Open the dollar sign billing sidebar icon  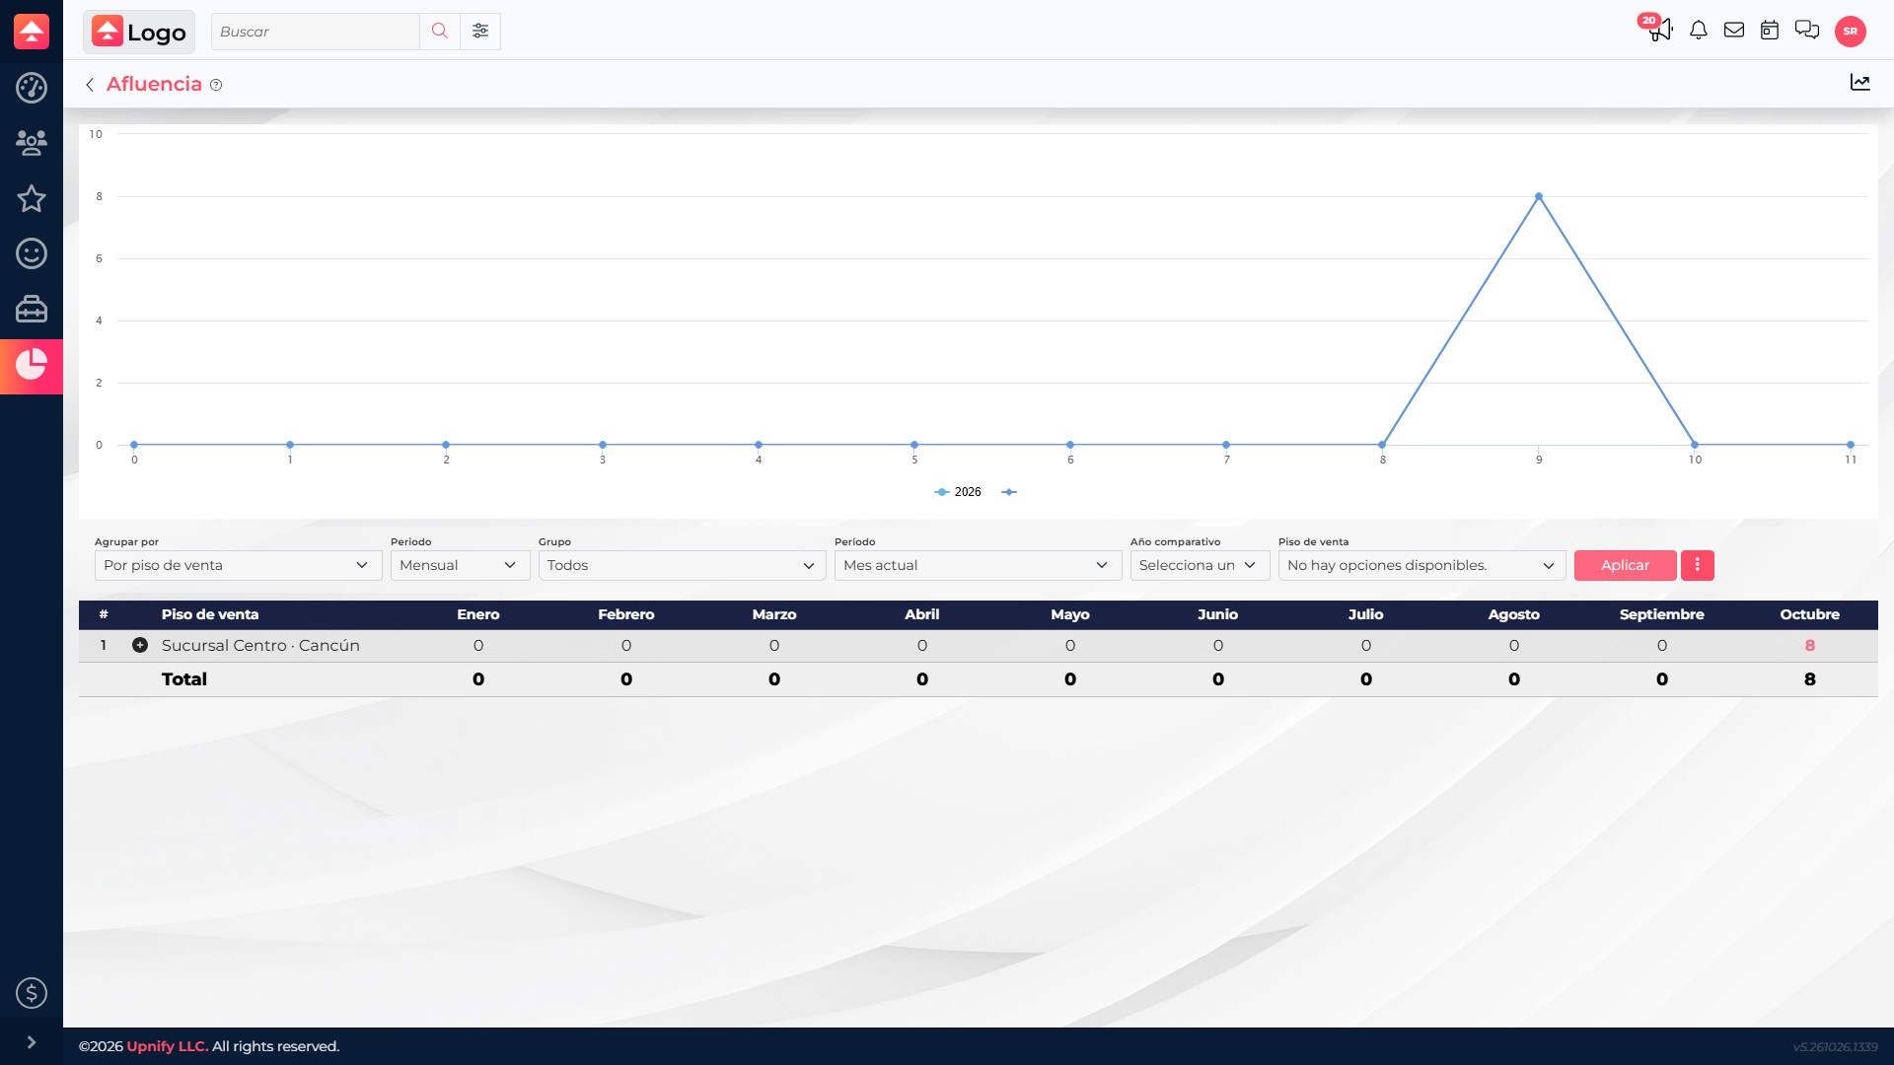tap(32, 993)
